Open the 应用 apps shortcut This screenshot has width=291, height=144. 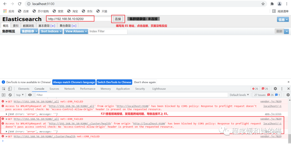pos(9,11)
